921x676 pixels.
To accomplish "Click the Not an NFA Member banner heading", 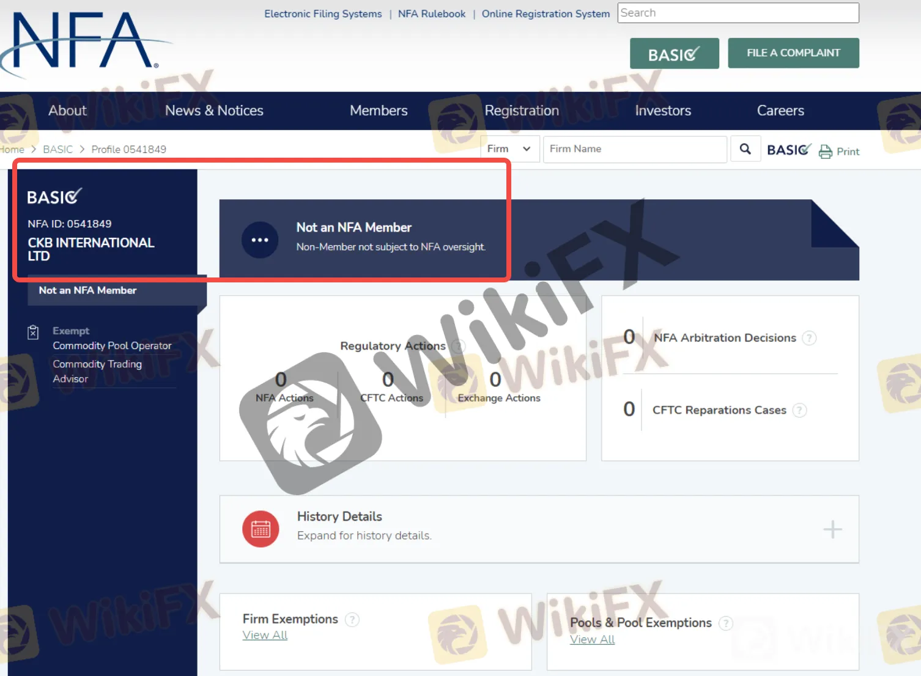I will tap(354, 227).
